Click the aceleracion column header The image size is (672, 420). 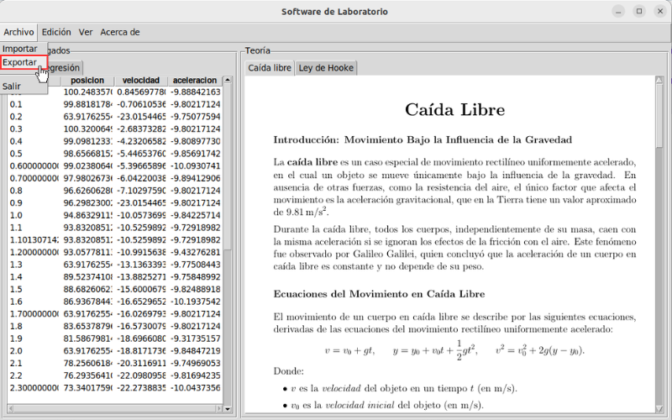point(195,81)
